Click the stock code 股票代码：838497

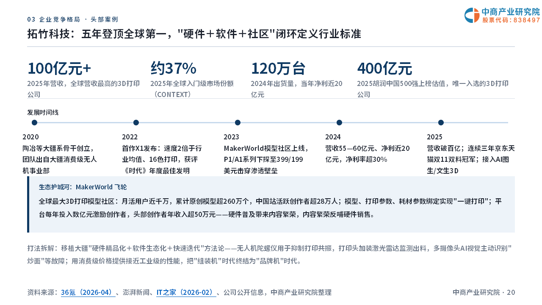point(511,20)
